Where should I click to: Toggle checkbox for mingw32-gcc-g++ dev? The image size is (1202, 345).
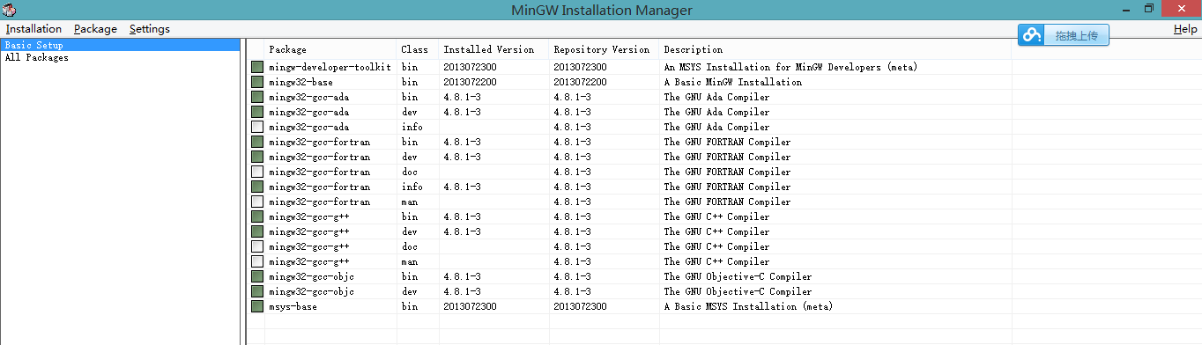click(256, 231)
